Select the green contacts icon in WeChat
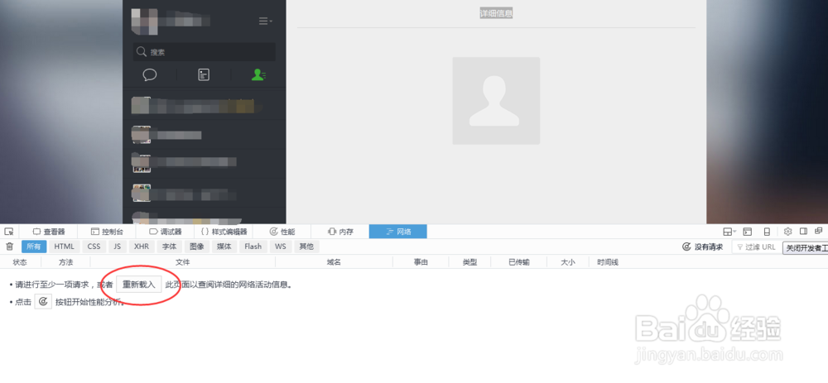Viewport: 828px width, 383px height. pyautogui.click(x=258, y=75)
